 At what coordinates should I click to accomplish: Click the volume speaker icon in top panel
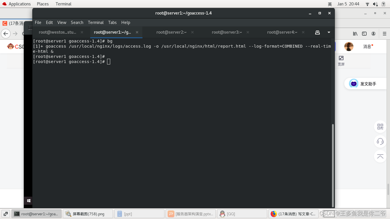375,4
